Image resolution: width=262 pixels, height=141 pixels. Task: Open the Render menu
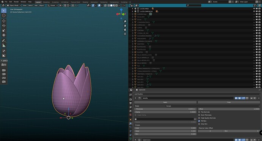[x=16, y=2]
